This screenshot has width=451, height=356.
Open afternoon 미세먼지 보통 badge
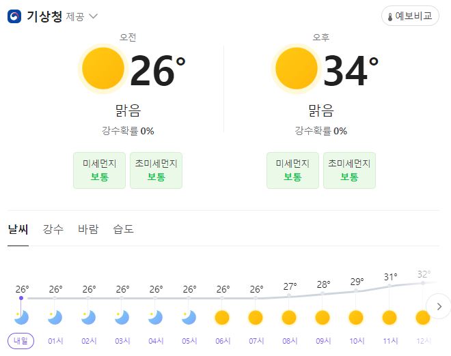coord(292,170)
